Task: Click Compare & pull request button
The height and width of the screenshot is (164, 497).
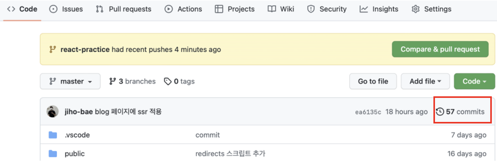Action: click(440, 49)
